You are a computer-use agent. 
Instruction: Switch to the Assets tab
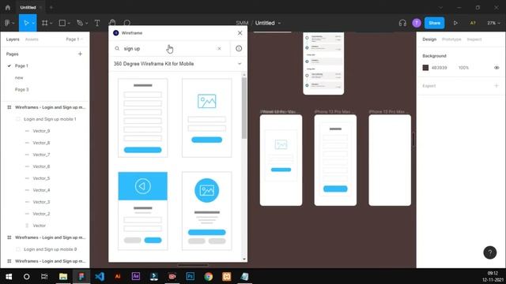[32, 39]
